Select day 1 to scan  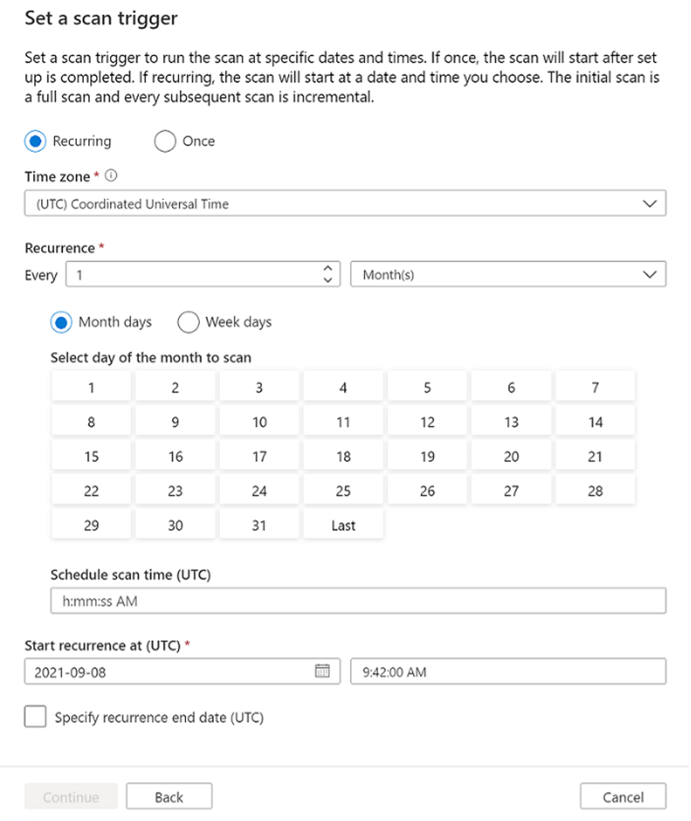pos(90,387)
